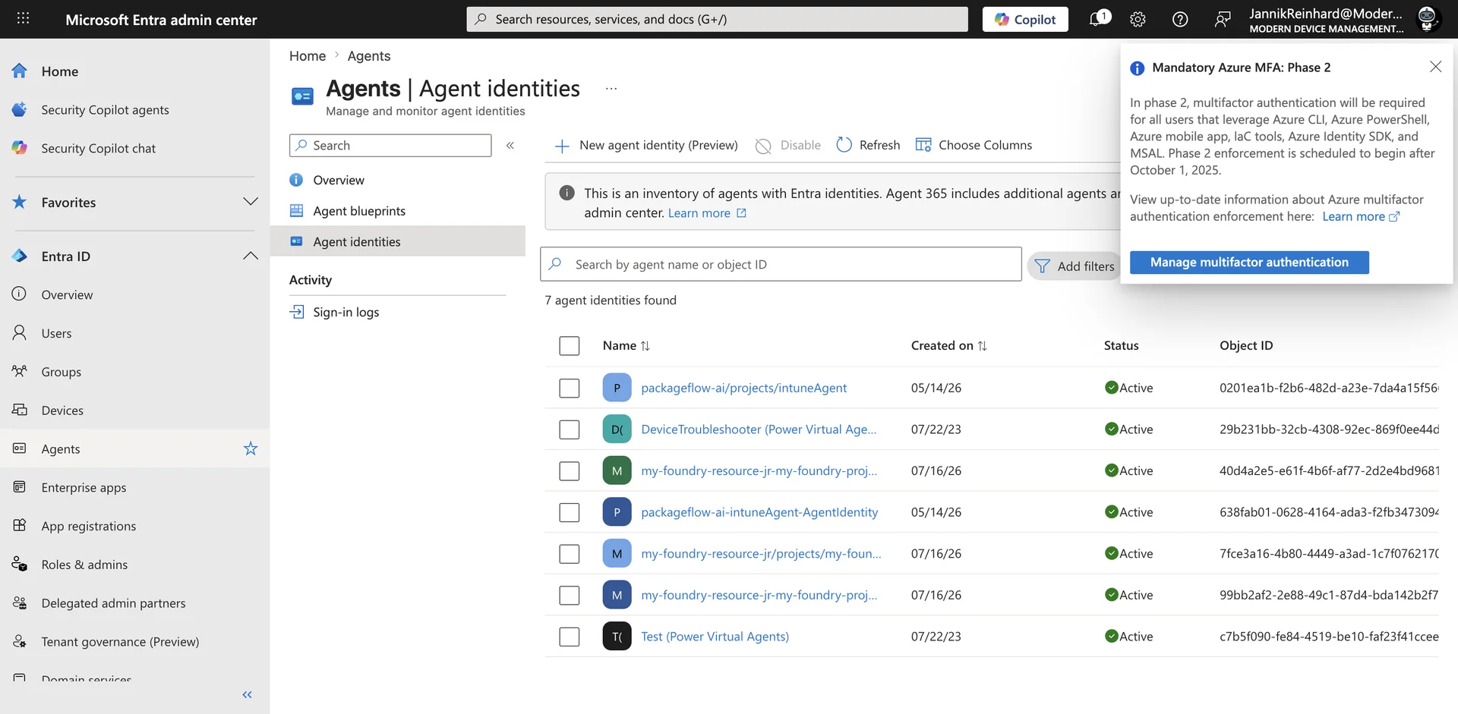Expand the Favorites section
This screenshot has width=1458, height=714.
click(x=250, y=202)
